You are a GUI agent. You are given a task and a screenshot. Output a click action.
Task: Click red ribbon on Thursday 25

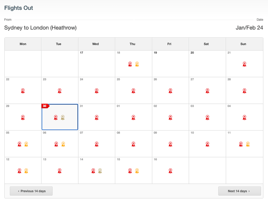(133, 91)
